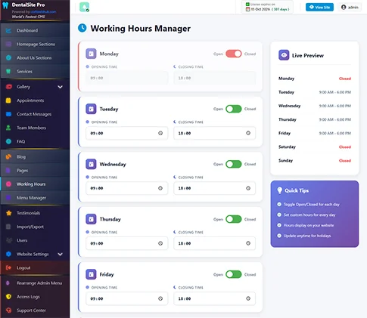Viewport: 367px width, 318px height.
Task: Click the Menu Manager icon
Action: (x=8, y=198)
